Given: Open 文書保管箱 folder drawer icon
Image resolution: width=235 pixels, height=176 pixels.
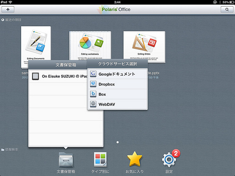Looking at the screenshot, I should pos(66,160).
